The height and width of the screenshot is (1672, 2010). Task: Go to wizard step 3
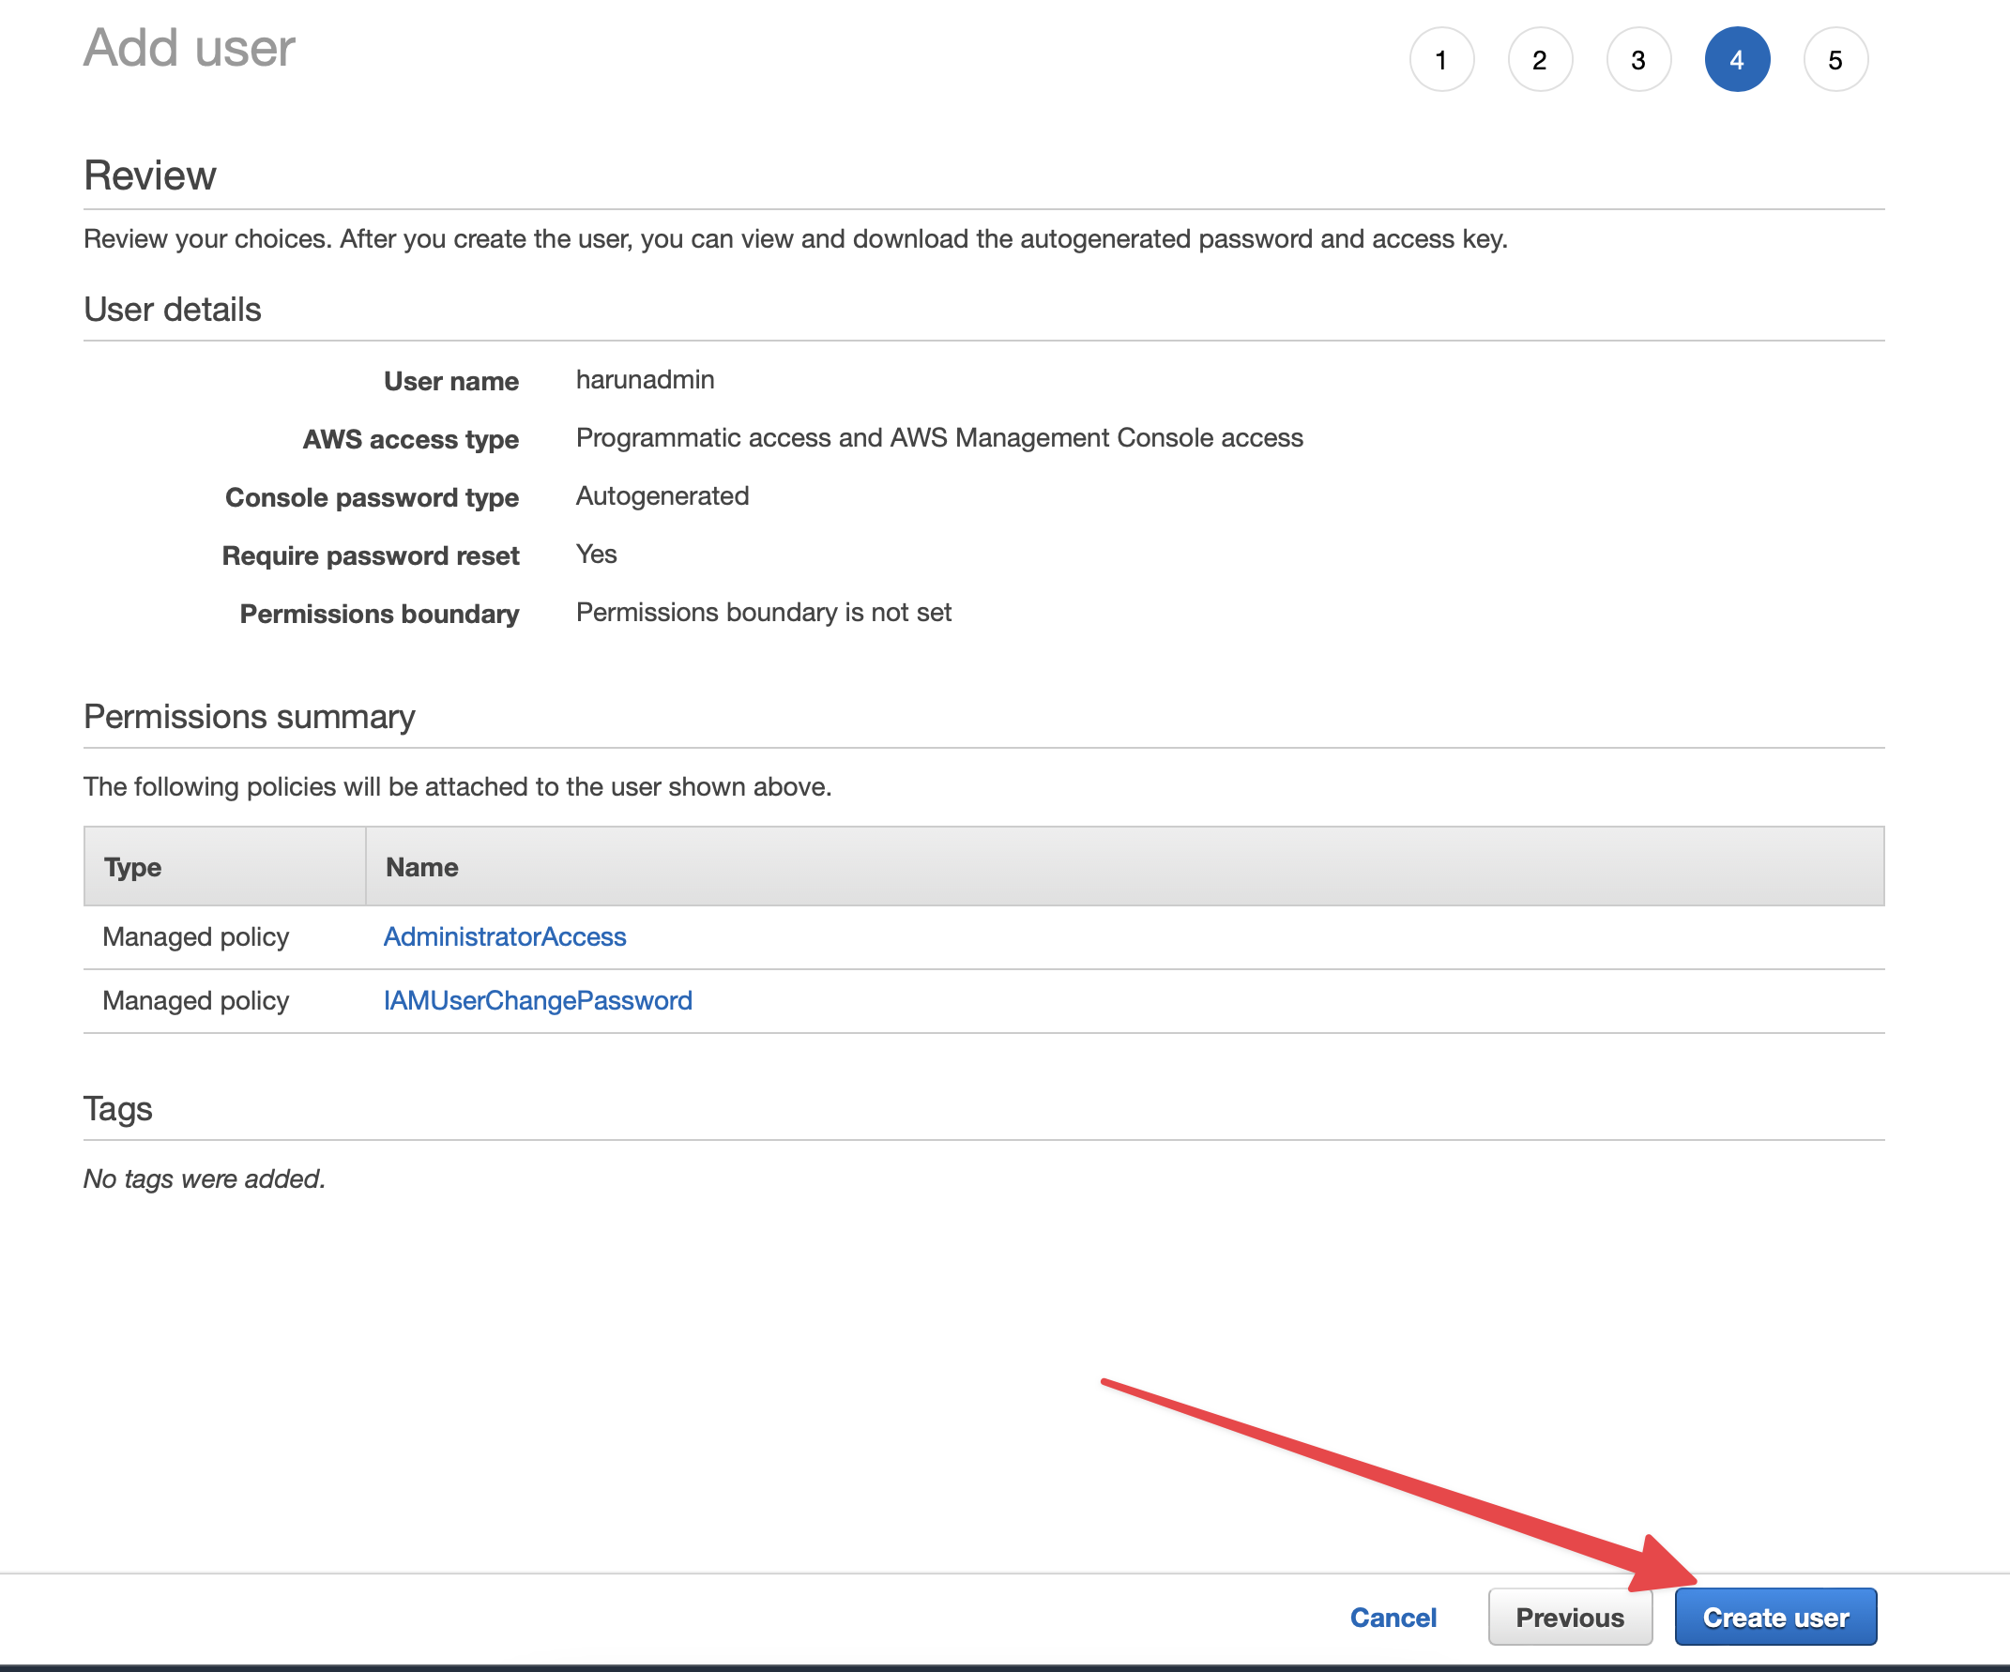1638,60
